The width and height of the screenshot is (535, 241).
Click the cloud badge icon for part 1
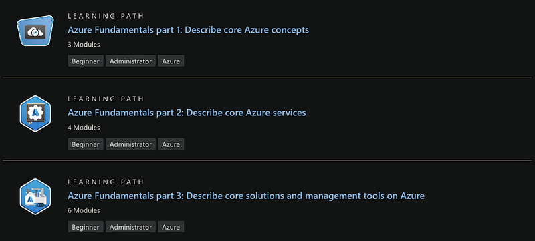point(35,31)
